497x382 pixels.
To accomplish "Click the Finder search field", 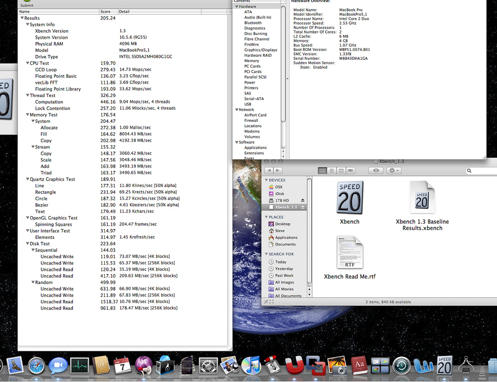I will tap(483, 171).
